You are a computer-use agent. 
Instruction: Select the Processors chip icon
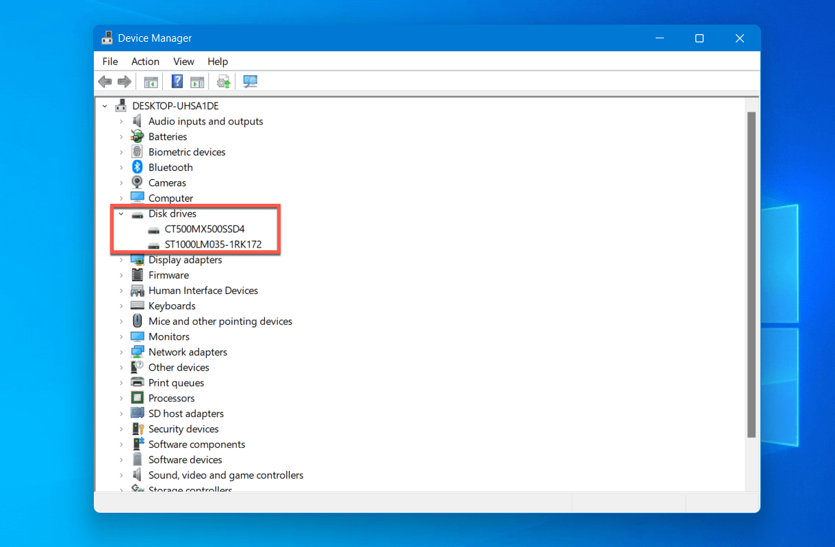pos(138,398)
